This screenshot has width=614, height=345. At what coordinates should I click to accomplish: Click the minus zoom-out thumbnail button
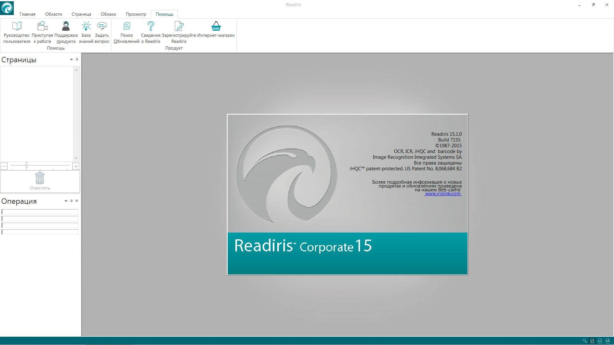pyautogui.click(x=4, y=166)
